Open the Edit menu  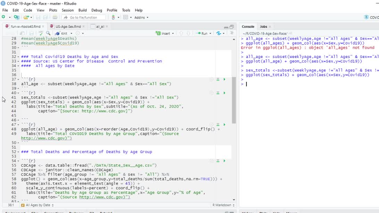click(16, 10)
